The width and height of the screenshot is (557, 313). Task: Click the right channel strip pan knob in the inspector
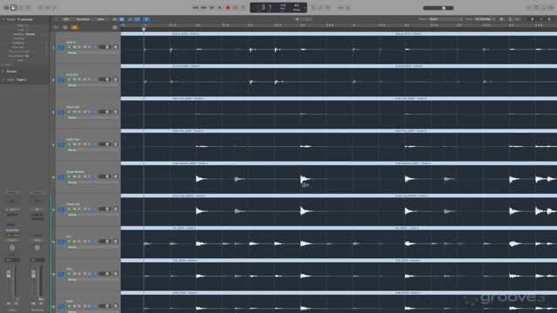[x=37, y=247]
